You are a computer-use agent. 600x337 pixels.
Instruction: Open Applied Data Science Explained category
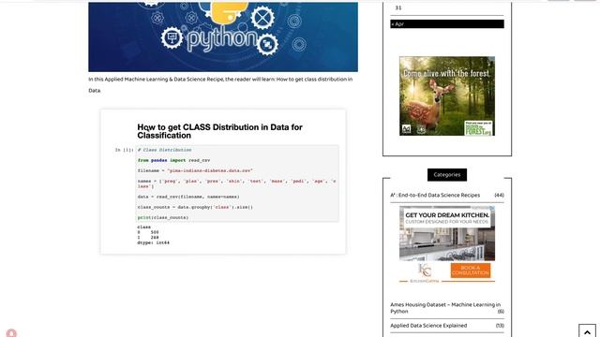(x=428, y=326)
